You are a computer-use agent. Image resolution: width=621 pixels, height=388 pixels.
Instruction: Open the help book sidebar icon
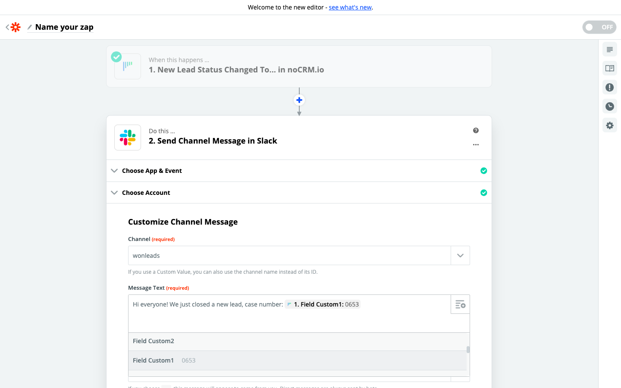(x=609, y=69)
